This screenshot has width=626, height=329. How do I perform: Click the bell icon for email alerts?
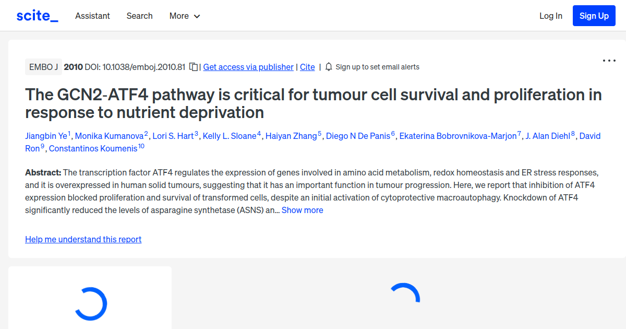click(328, 67)
